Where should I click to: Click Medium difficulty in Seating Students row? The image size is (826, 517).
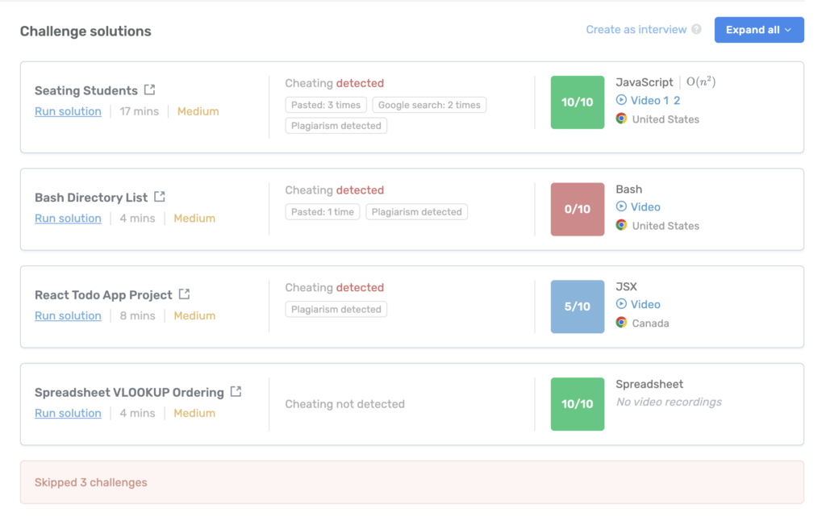198,111
